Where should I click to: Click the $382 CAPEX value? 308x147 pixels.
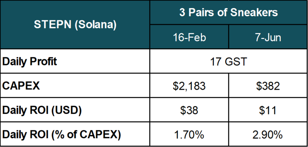coord(268,85)
